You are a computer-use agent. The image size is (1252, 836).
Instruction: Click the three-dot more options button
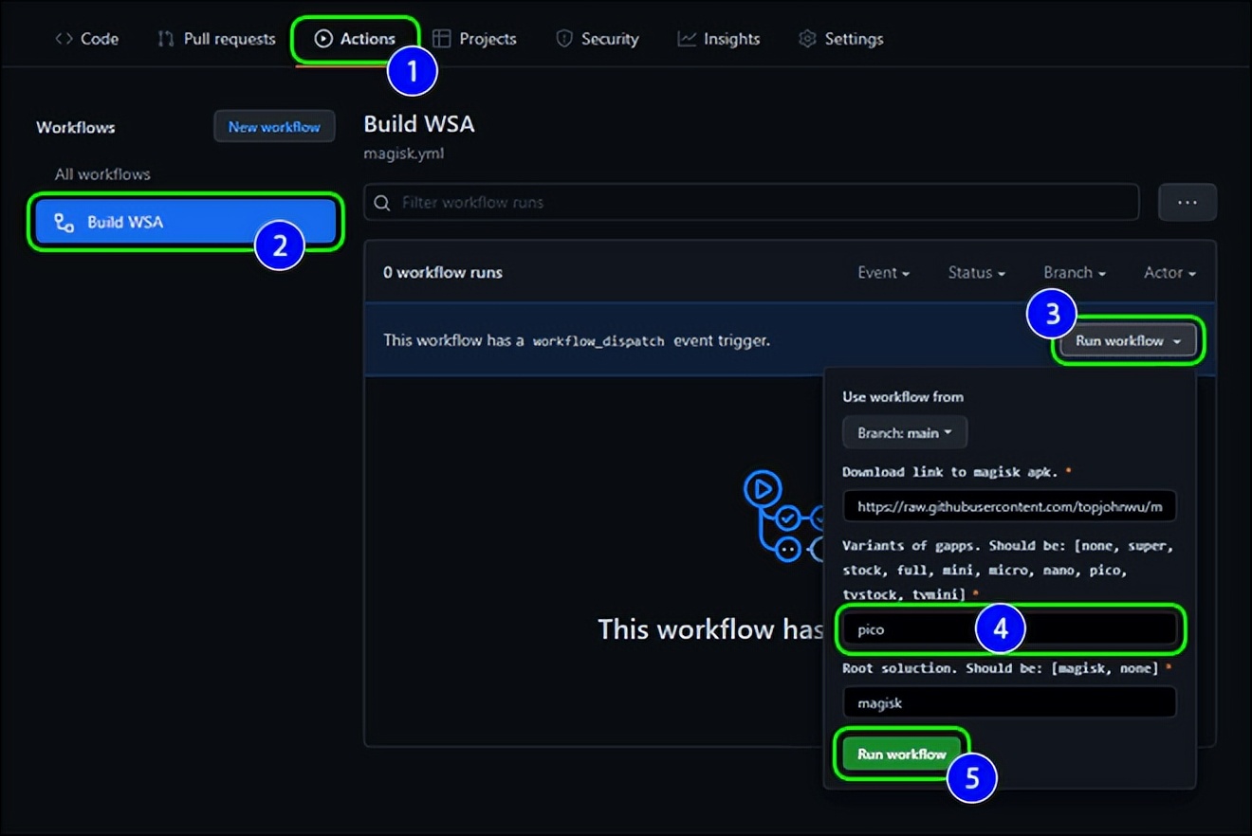click(x=1187, y=203)
